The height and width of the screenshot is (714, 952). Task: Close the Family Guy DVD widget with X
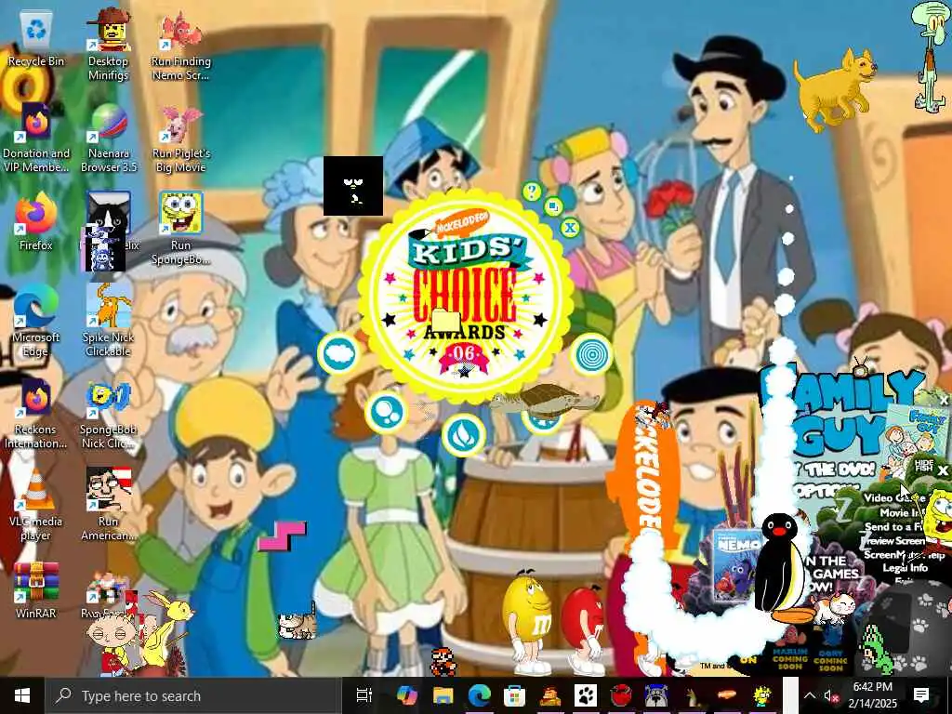click(x=944, y=401)
